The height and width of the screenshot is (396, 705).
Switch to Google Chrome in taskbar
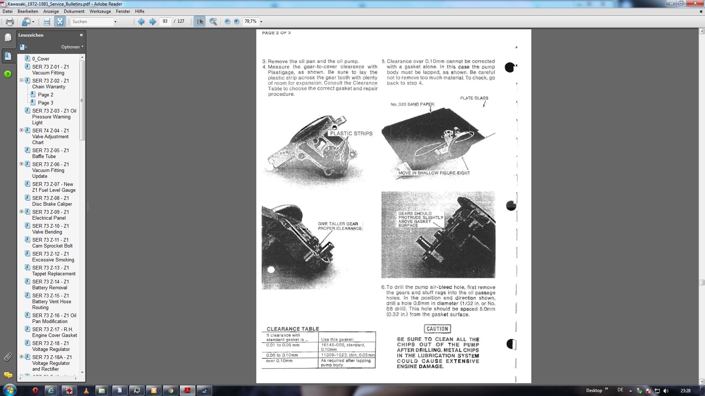coord(171,390)
